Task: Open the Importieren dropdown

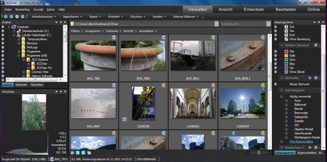Action: click(72, 17)
